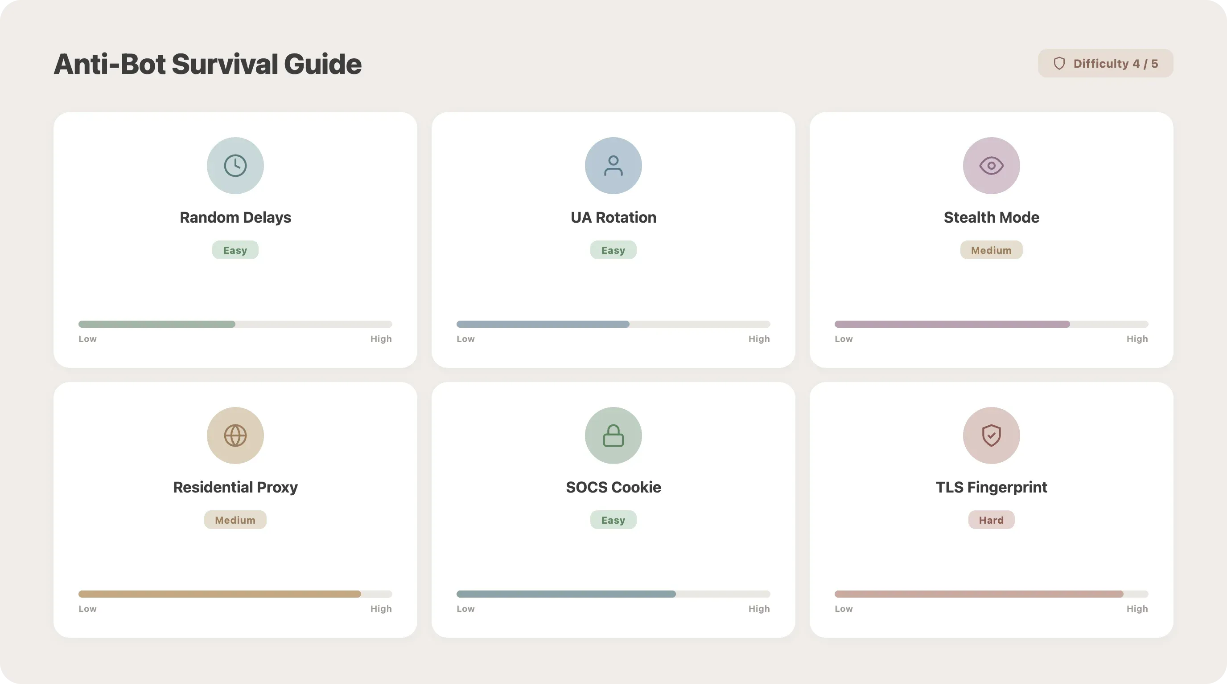1227x684 pixels.
Task: Click the shield icon in Difficulty badge
Action: 1059,63
